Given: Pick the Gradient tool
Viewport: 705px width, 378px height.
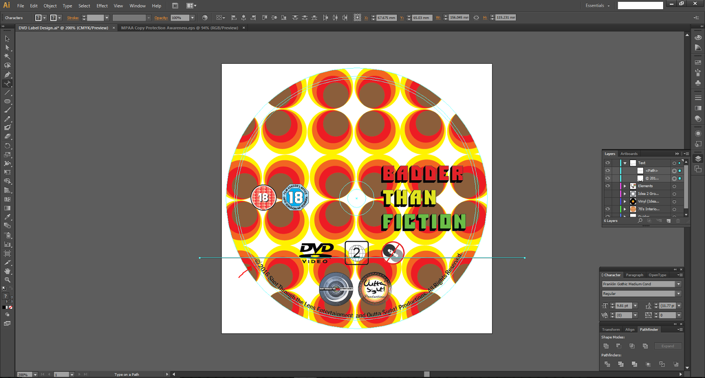Looking at the screenshot, I should pyautogui.click(x=7, y=208).
